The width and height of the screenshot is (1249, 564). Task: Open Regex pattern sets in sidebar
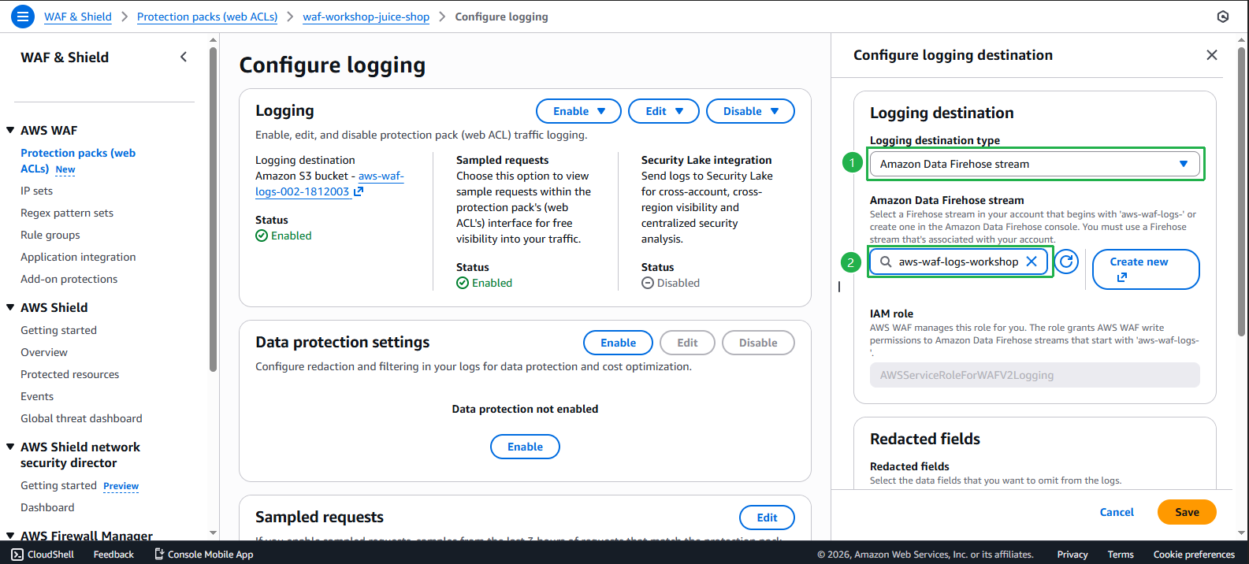pyautogui.click(x=67, y=213)
